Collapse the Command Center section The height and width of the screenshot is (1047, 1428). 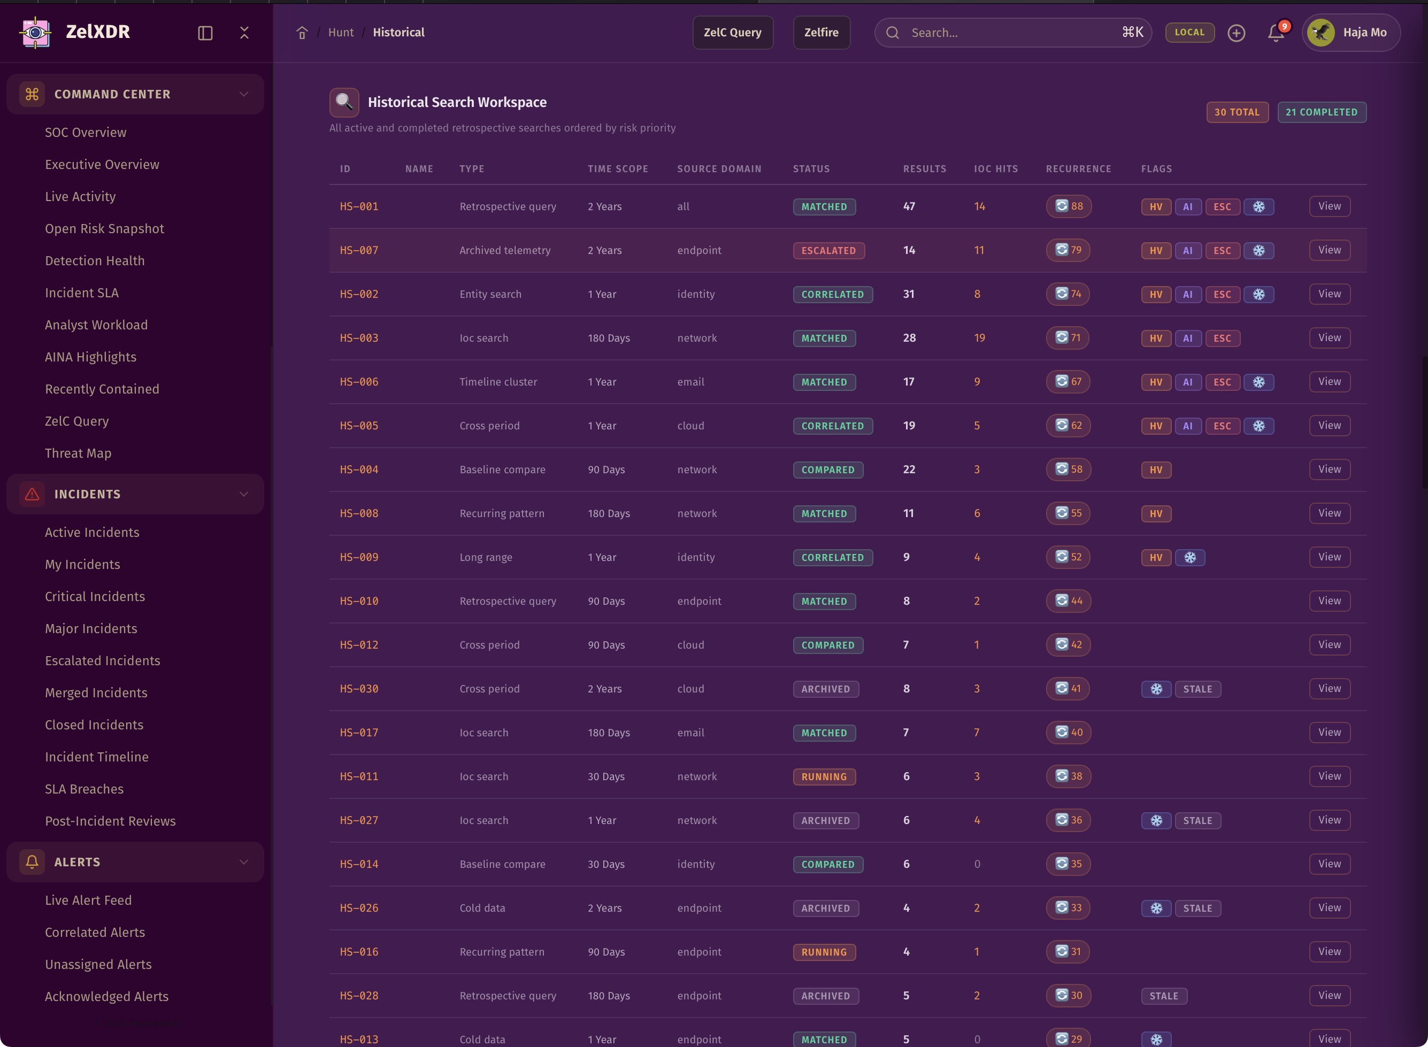pyautogui.click(x=243, y=95)
